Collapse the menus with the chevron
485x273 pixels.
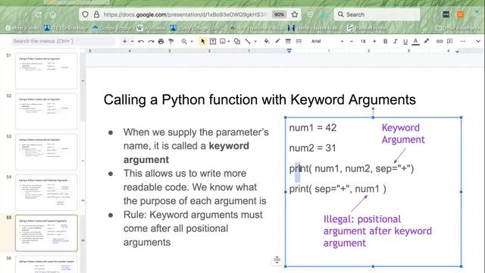click(478, 41)
